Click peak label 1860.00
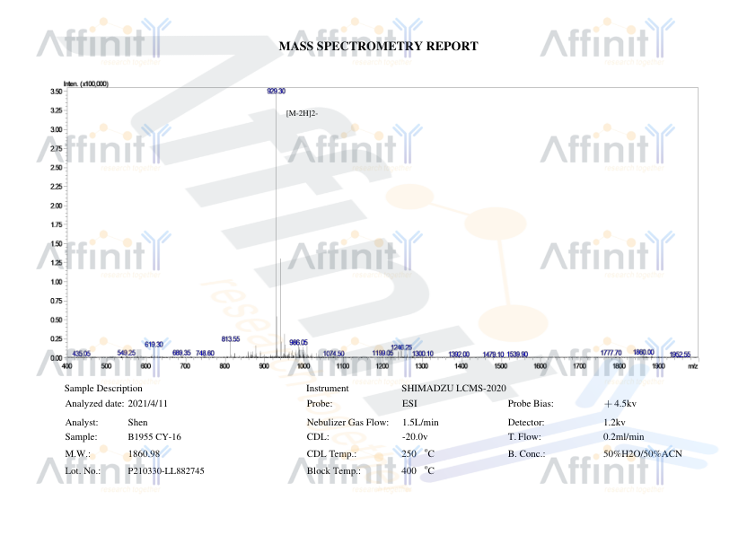The height and width of the screenshot is (535, 756). pos(644,353)
